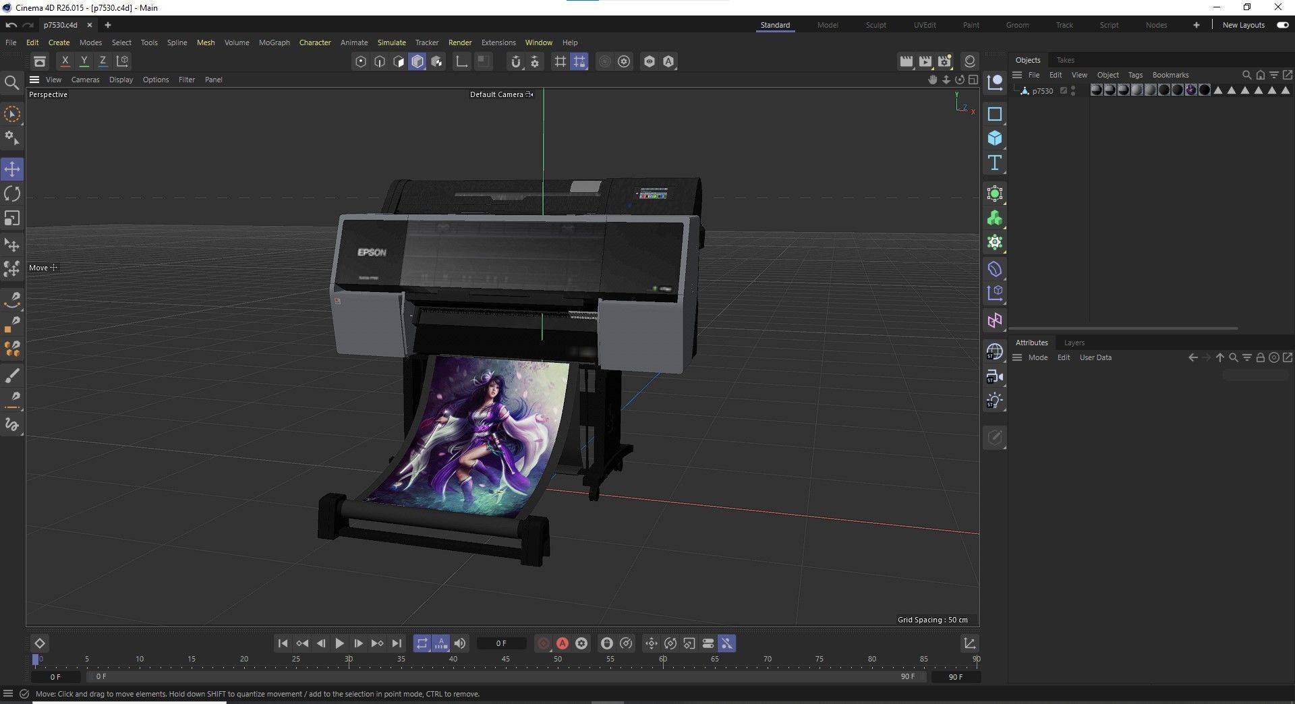Screen dimensions: 1295x704
Task: Click Render View clapperboard icon
Action: pyautogui.click(x=906, y=61)
